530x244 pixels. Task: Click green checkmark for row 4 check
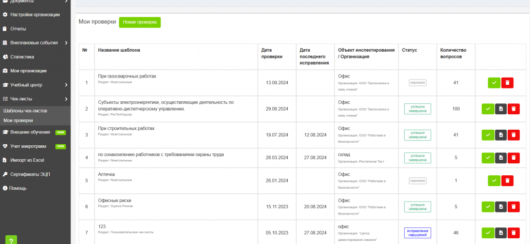click(x=488, y=158)
